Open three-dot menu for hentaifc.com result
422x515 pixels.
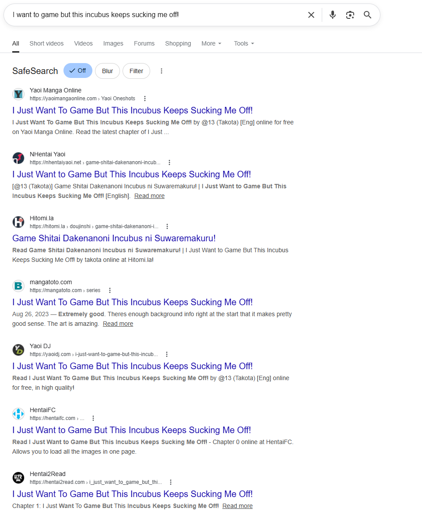click(93, 418)
